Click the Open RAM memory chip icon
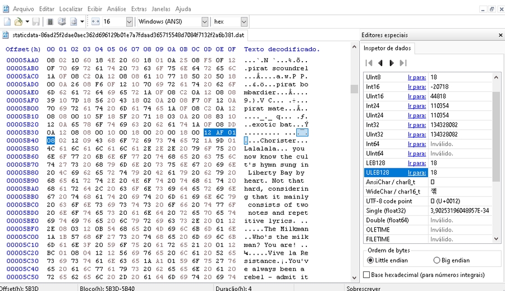Screen dimensions: 505x291 click(50, 22)
